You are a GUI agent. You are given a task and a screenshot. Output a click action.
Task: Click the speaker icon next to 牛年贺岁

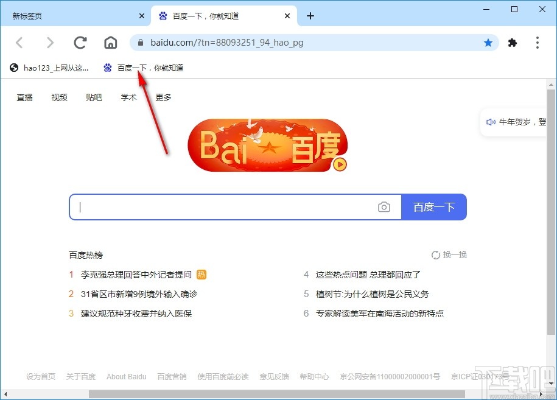pyautogui.click(x=491, y=122)
